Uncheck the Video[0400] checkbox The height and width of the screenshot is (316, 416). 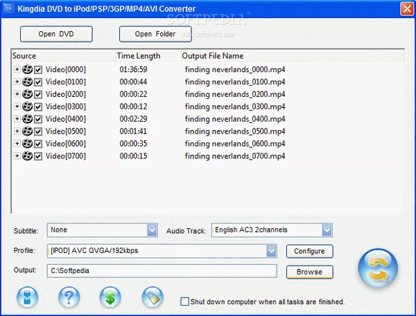[x=38, y=119]
